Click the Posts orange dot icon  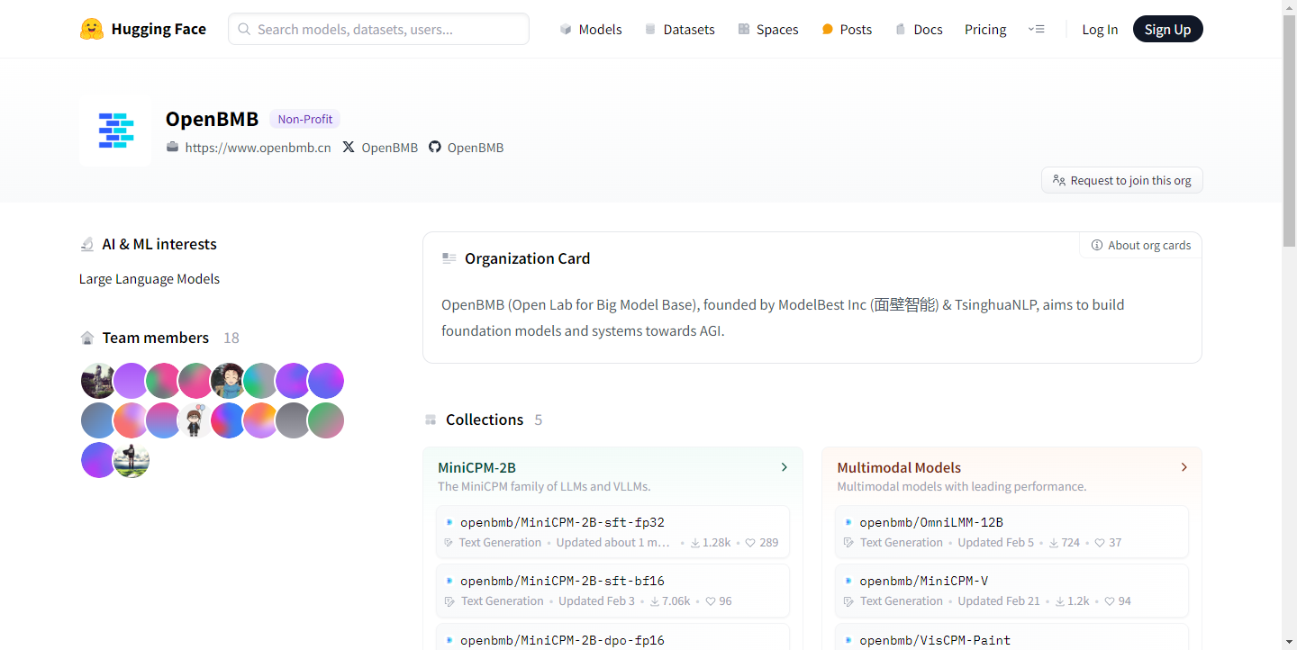coord(828,29)
